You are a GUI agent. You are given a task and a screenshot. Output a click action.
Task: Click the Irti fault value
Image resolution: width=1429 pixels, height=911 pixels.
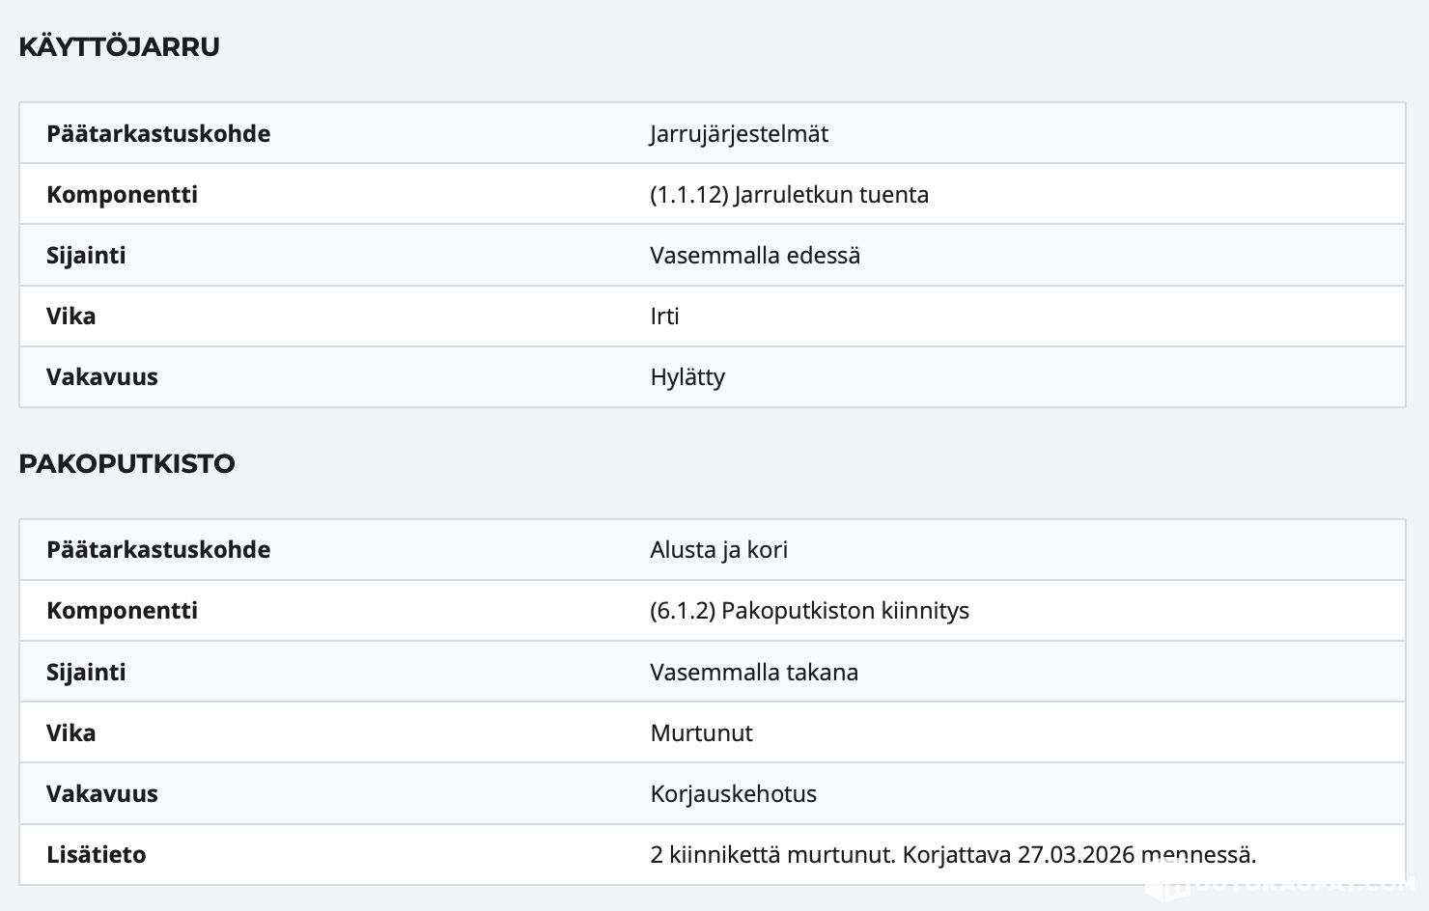pyautogui.click(x=664, y=316)
